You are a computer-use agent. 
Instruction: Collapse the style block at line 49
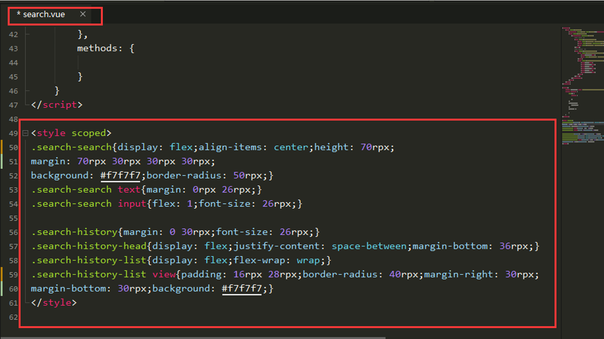tap(25, 133)
